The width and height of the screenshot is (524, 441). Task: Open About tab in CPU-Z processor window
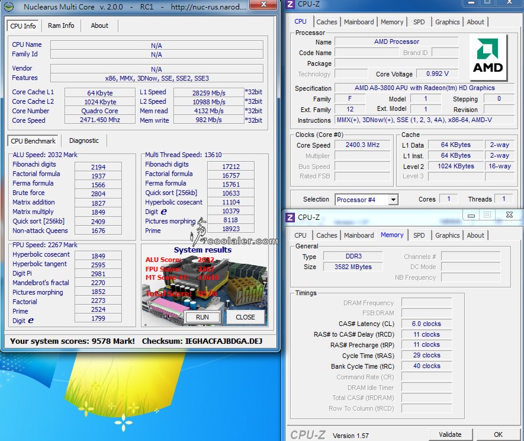pos(475,22)
